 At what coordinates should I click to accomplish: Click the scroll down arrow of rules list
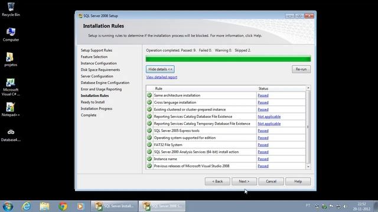pyautogui.click(x=308, y=166)
